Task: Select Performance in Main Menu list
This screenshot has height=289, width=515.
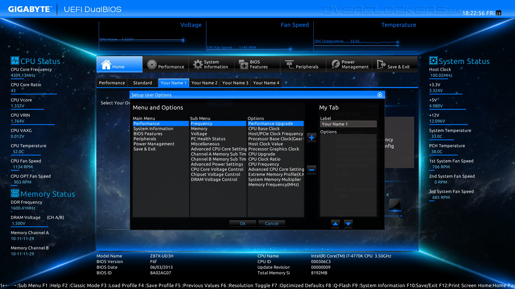Action: 161,123
